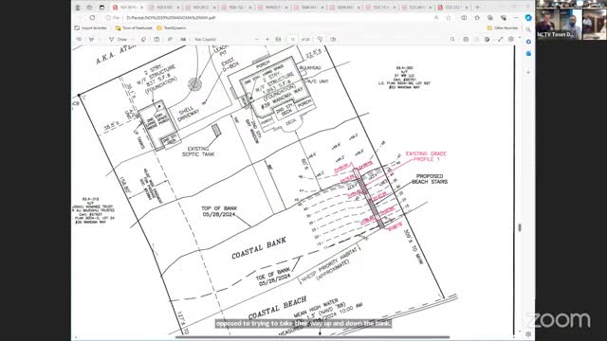Open the page view options icon

coord(333,40)
